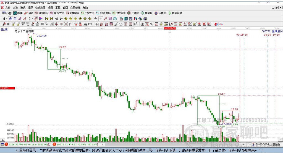The width and height of the screenshot is (283, 153).
Task: Click the black left arrow step icon
Action: (56, 19)
